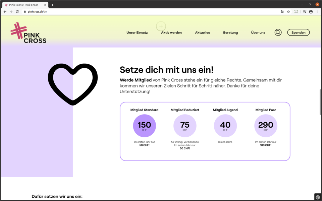
Task: Select the Mitglied Jugend 40 CHF circle
Action: point(225,126)
